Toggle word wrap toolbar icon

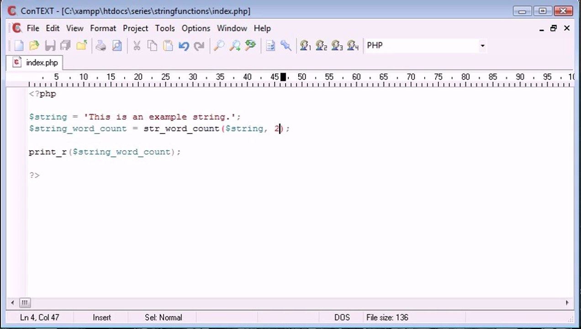tap(270, 45)
